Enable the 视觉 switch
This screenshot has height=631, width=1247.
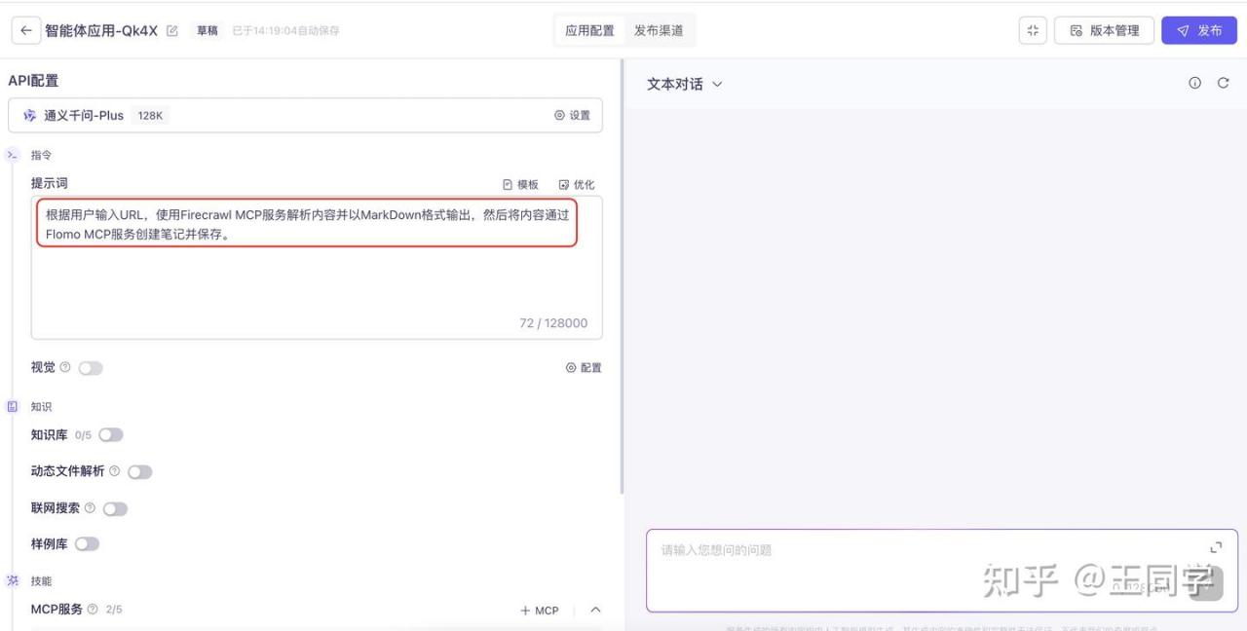tap(91, 368)
